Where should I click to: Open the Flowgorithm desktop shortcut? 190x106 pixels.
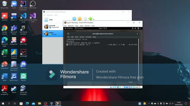pos(14,41)
